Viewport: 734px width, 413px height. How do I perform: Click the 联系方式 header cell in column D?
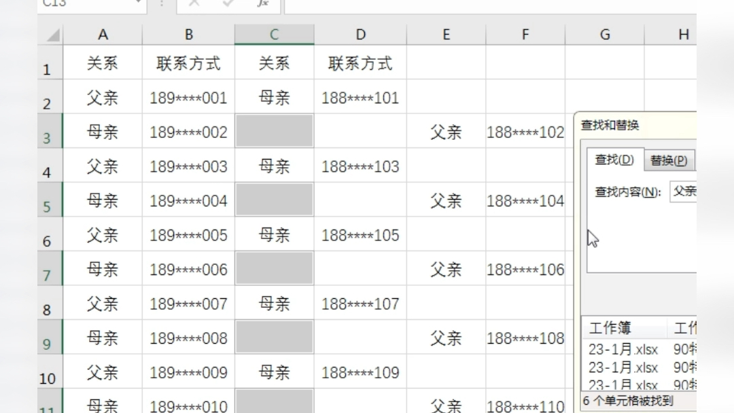360,64
